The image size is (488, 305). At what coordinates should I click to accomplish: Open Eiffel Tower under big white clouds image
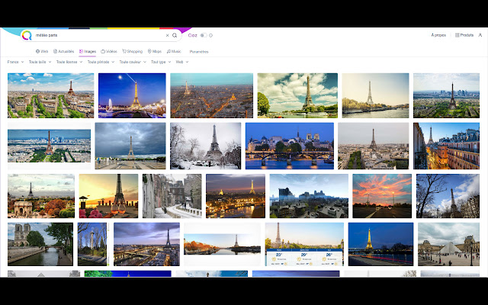click(x=297, y=95)
